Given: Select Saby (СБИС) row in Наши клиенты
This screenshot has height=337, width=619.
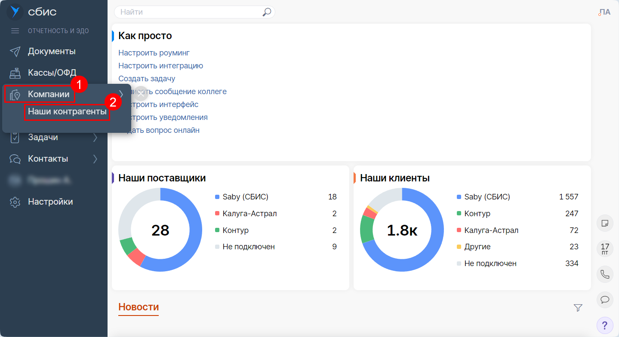Looking at the screenshot, I should 517,197.
